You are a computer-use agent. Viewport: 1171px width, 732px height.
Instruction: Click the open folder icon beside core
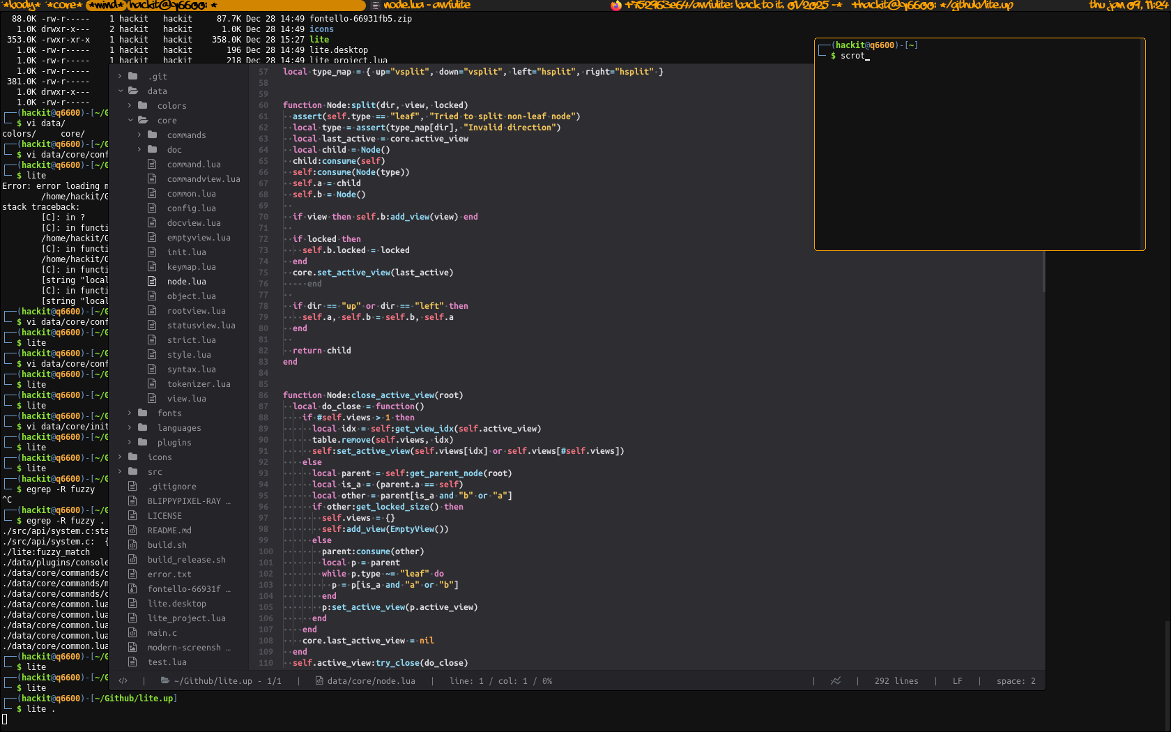143,121
